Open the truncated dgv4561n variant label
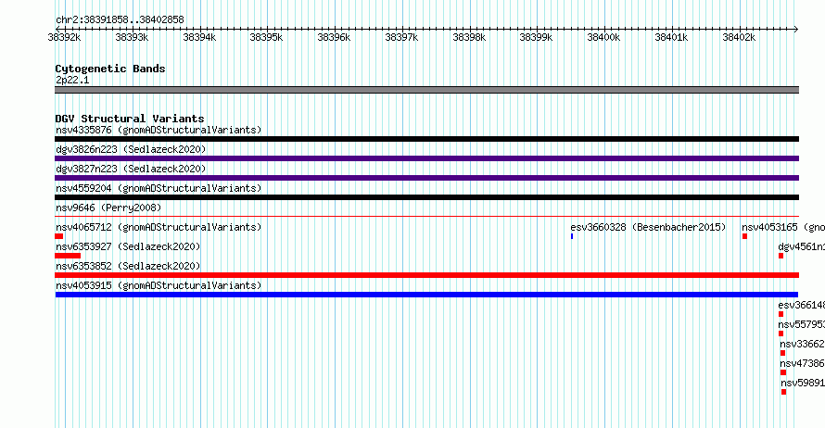The height and width of the screenshot is (428, 825). coord(801,246)
